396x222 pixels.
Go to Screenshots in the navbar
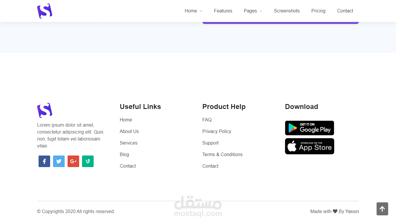287,11
